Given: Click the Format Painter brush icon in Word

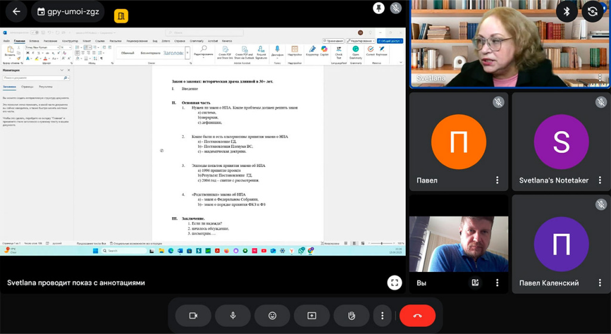Looking at the screenshot, I should [x=18, y=58].
